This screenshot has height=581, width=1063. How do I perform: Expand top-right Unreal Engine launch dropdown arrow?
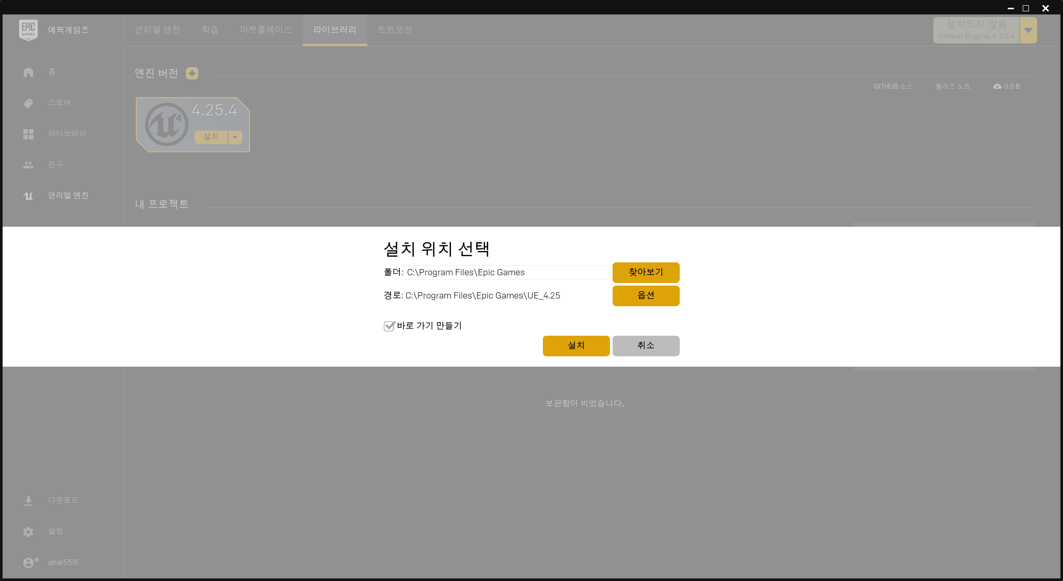coord(1028,30)
